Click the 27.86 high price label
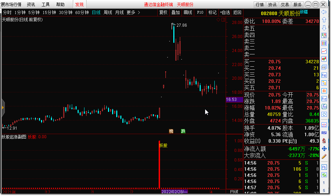The image size is (332, 196). 182,25
